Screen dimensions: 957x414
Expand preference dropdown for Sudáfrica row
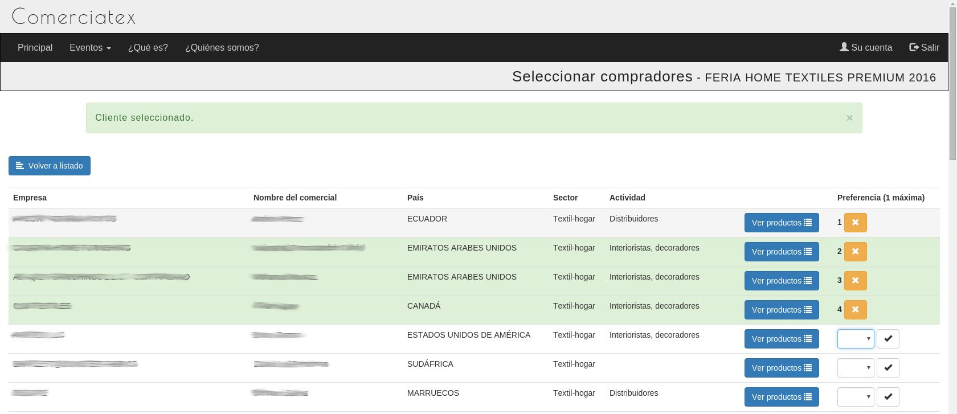[x=855, y=368]
